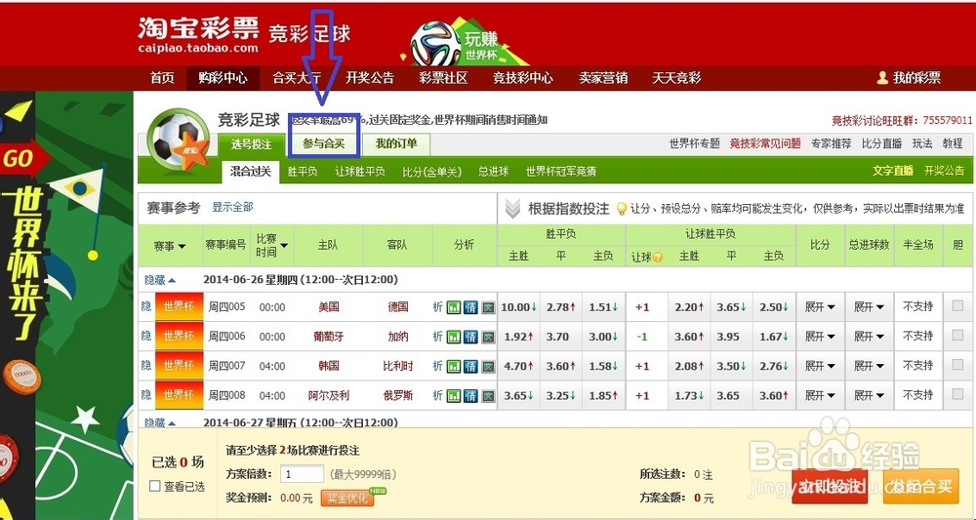Click gray data icon in 阿尔及利 vs 俄罗斯 row

tap(488, 395)
